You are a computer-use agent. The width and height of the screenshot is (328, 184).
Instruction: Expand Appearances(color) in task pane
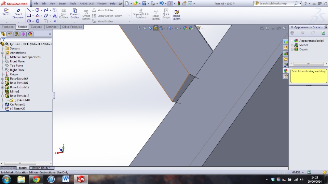coord(292,41)
